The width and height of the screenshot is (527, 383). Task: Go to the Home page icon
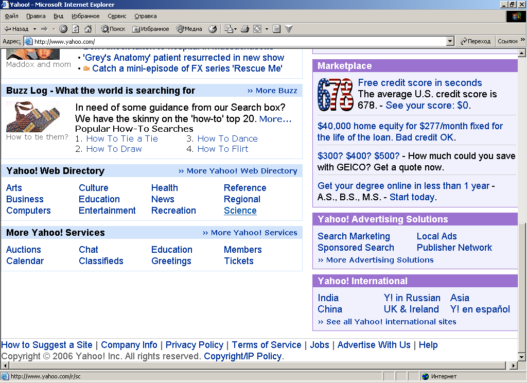tap(88, 29)
